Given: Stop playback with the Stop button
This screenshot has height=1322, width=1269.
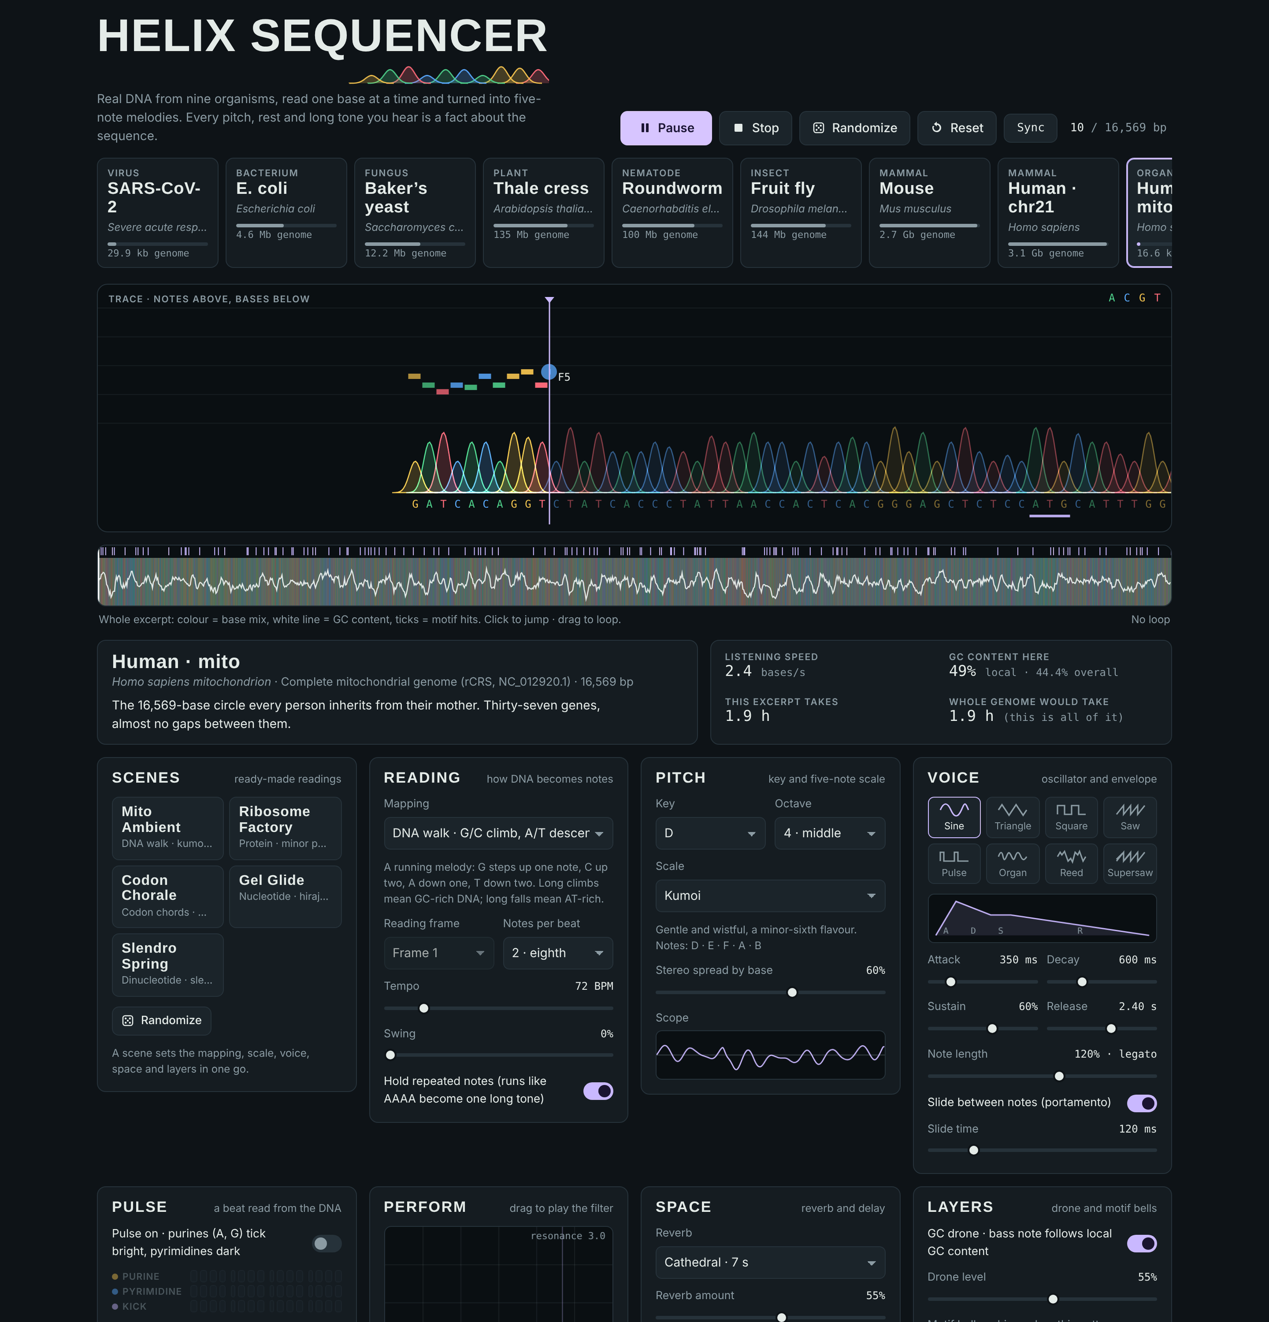Looking at the screenshot, I should (x=755, y=128).
